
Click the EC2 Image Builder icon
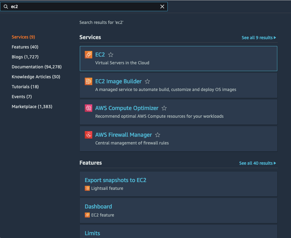point(88,81)
